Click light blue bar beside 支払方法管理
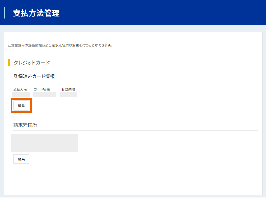The height and width of the screenshot is (203, 266). click(4, 13)
